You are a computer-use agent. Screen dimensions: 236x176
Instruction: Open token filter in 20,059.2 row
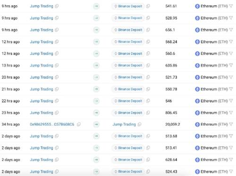point(231,125)
